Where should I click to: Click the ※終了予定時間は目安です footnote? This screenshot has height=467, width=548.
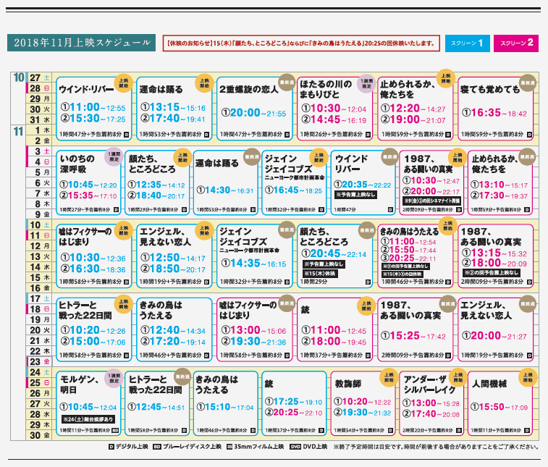tap(436, 447)
